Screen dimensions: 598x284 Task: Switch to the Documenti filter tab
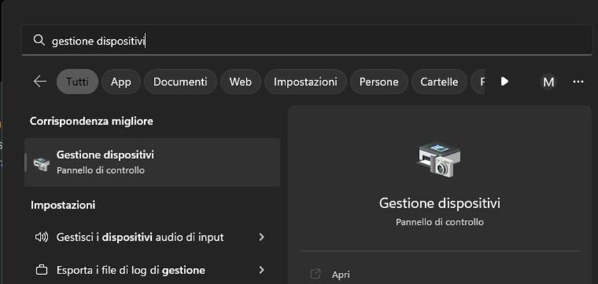point(180,82)
